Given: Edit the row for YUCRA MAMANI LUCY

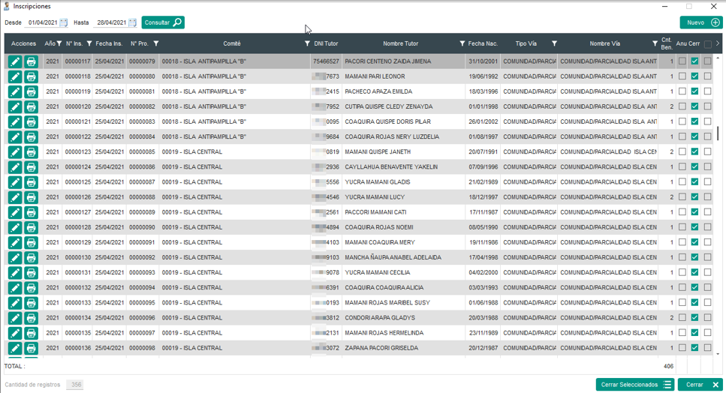Looking at the screenshot, I should point(15,198).
